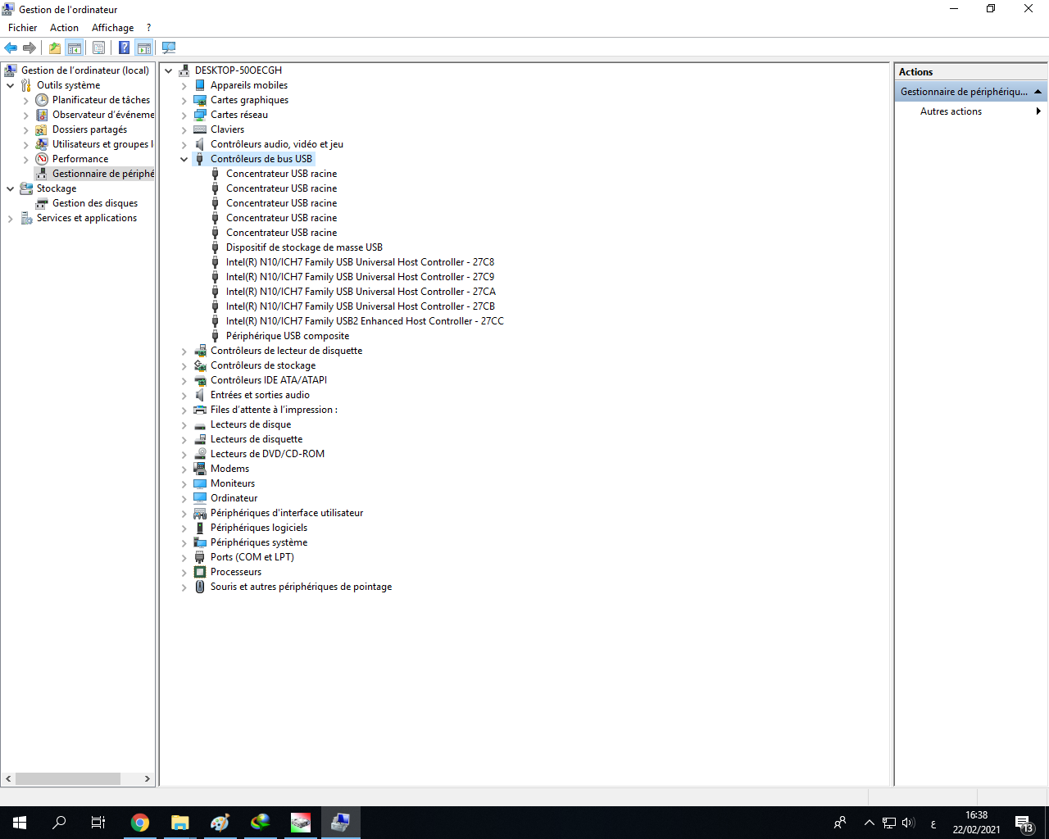Click the Appareils mobiles device icon
1049x839 pixels.
pyautogui.click(x=200, y=85)
